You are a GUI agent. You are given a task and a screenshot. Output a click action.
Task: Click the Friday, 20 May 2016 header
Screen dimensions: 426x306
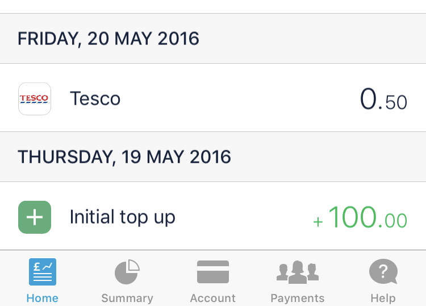pyautogui.click(x=108, y=39)
